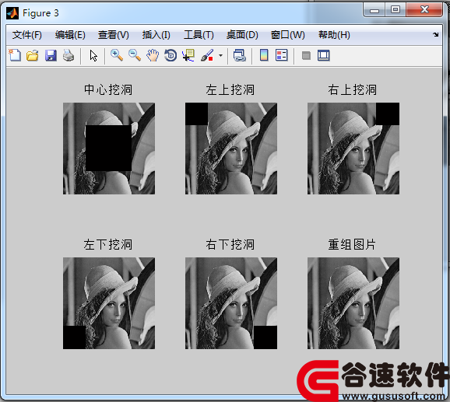Expand the brush color dropdown arrow
Viewport: 450px width, 402px height.
point(220,55)
